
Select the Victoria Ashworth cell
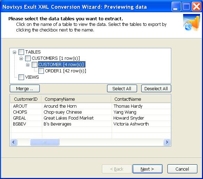pyautogui.click(x=141, y=124)
